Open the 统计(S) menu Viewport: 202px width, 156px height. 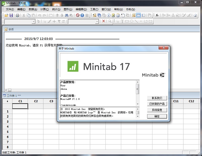click(x=56, y=9)
